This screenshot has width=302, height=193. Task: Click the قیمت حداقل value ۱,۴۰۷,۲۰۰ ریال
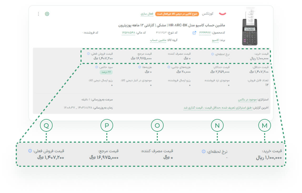(x=259, y=72)
